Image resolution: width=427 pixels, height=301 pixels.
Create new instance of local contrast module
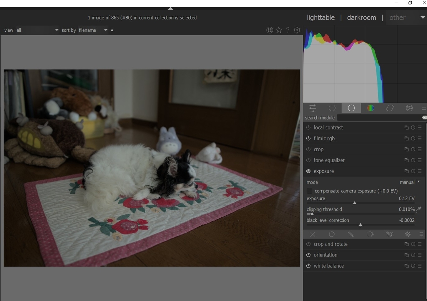point(406,128)
